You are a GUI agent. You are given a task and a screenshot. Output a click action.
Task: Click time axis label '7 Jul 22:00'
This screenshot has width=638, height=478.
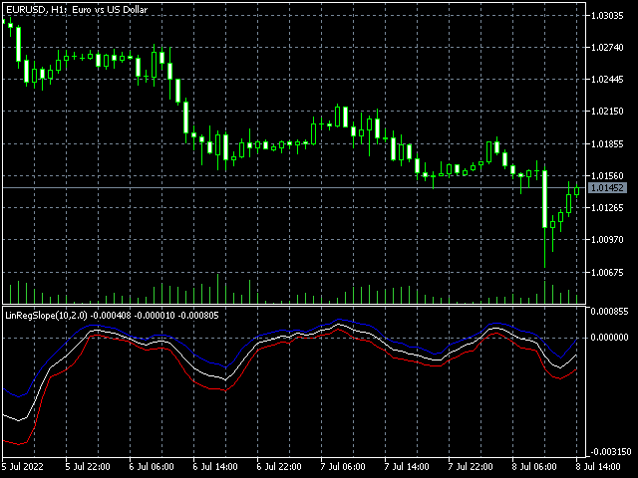[471, 467]
